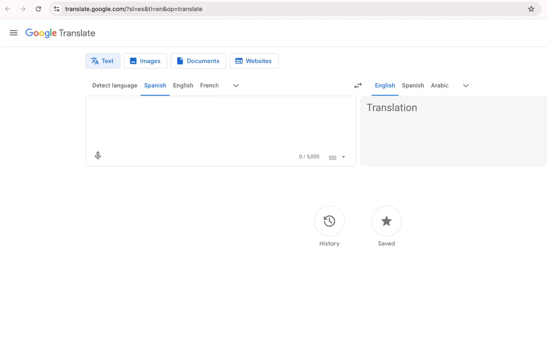Bookmark this page with the star icon
The width and height of the screenshot is (547, 349).
pyautogui.click(x=531, y=9)
